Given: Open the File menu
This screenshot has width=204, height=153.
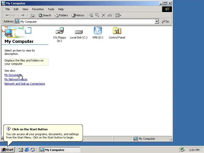Looking at the screenshot, I should point(8,9).
